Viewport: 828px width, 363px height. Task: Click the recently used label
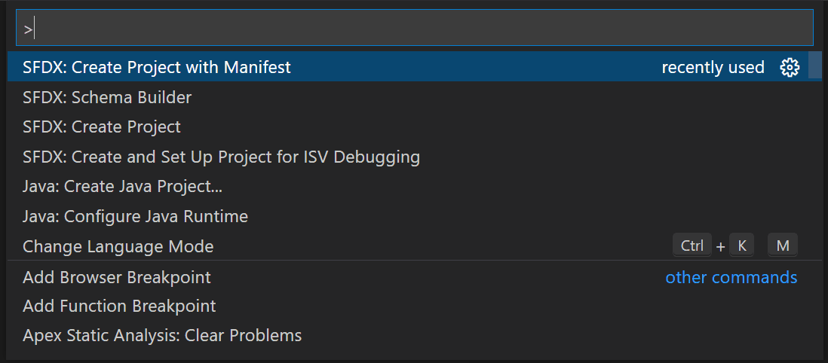click(x=713, y=68)
